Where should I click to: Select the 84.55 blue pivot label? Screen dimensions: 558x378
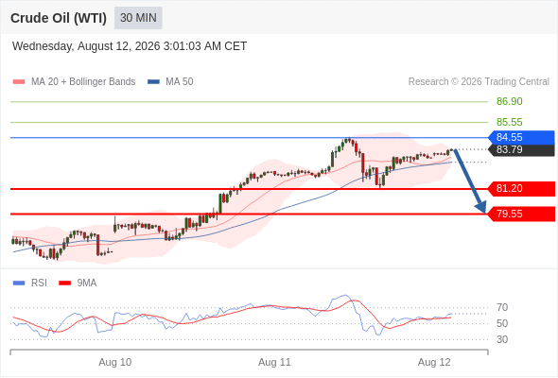[521, 137]
